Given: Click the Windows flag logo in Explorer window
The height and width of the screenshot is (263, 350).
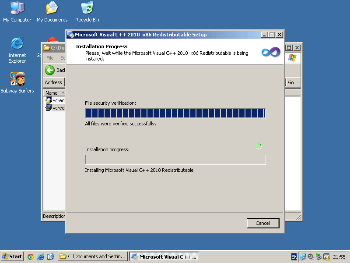Looking at the screenshot, I should pyautogui.click(x=292, y=57).
